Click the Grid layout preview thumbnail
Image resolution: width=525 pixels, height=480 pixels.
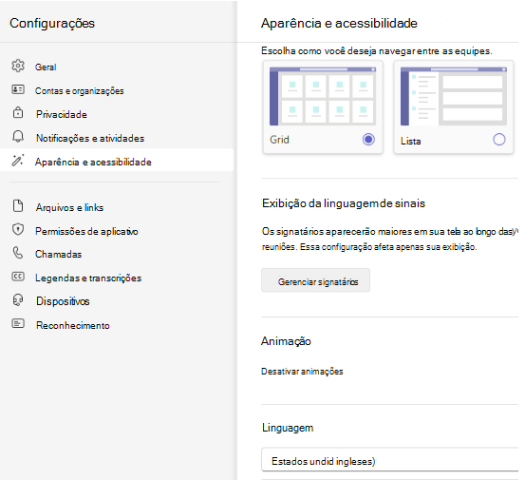pyautogui.click(x=323, y=96)
